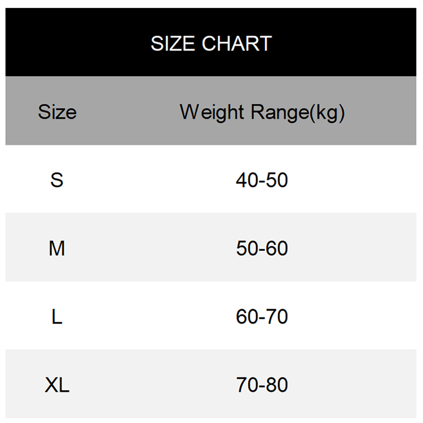The height and width of the screenshot is (423, 423).
Task: Click the black banner right of SIZE CHART
Action: (350, 44)
